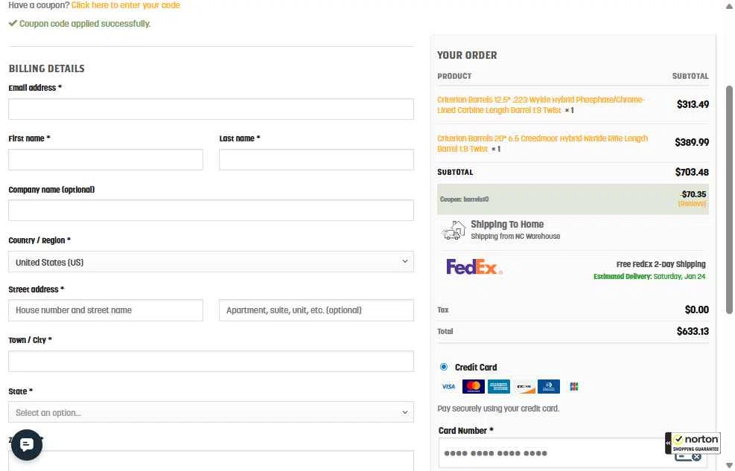Click the Mastercard icon

click(x=474, y=387)
